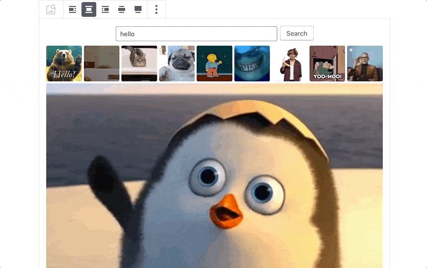Click the large penguin GIF preview
The height and width of the screenshot is (268, 427).
pos(214,176)
